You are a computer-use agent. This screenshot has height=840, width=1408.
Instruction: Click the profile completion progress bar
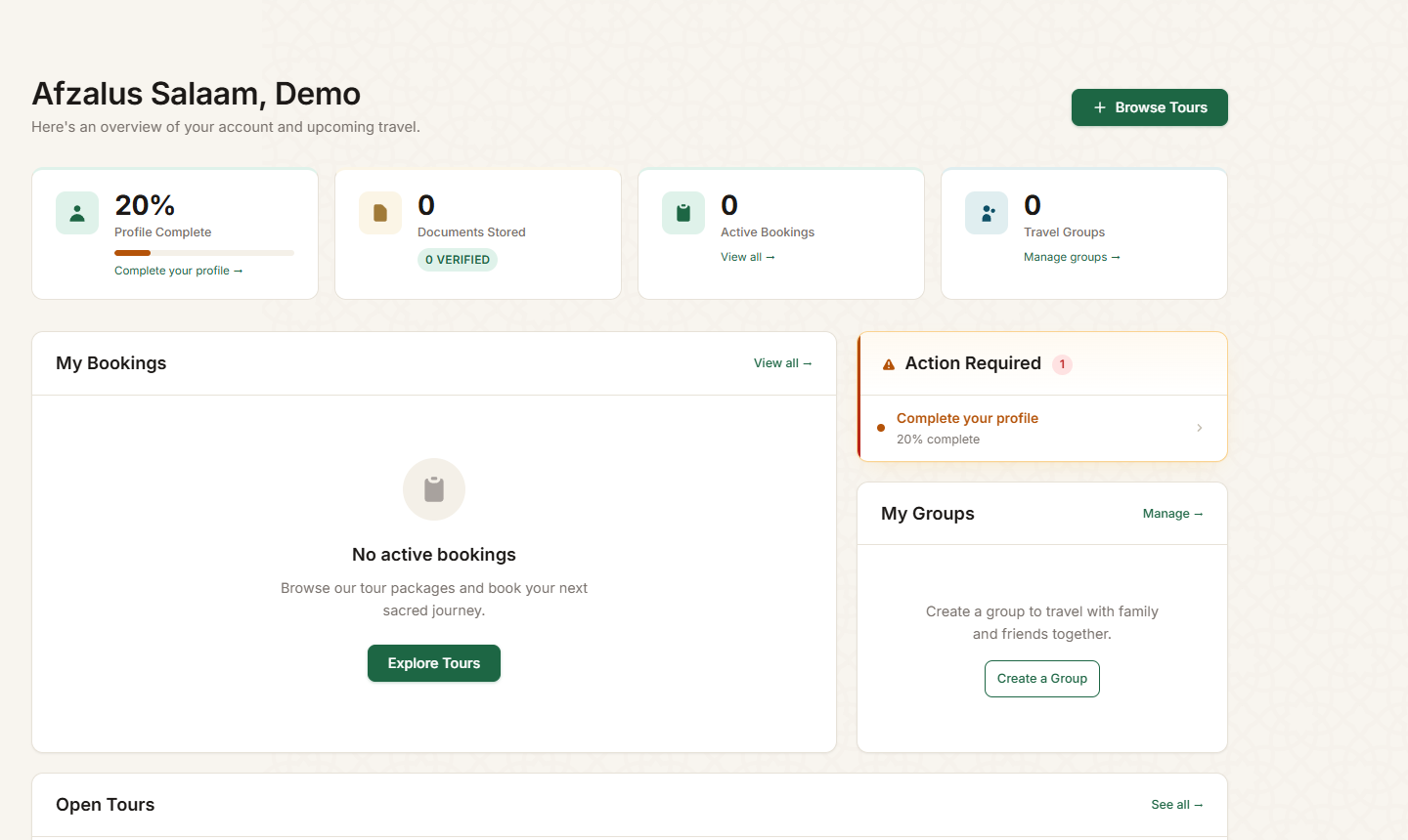tap(204, 253)
